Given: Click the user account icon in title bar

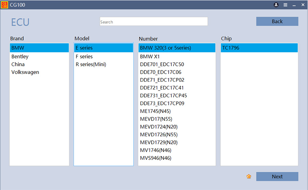Looking at the screenshot, I should pos(276,5).
